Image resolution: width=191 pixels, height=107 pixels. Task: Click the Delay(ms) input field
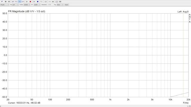tap(50, 5)
